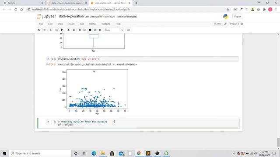Interrupt the kernel with stop icon

pyautogui.click(x=90, y=30)
